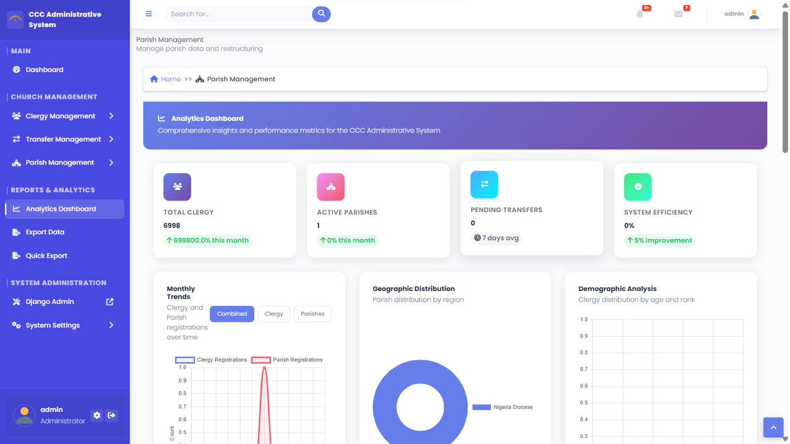This screenshot has width=790, height=444.
Task: Toggle Parish Registrations legend item
Action: (x=287, y=360)
